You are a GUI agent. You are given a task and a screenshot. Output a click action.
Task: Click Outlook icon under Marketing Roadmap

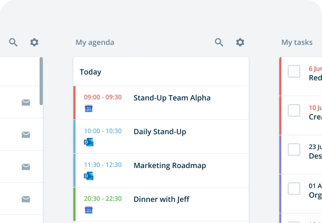pos(89,176)
